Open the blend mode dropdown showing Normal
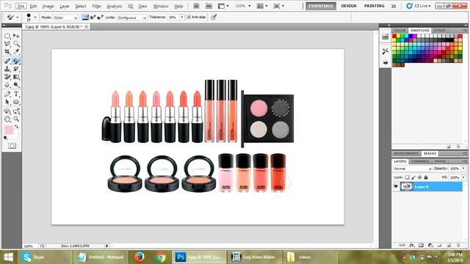 [413, 169]
